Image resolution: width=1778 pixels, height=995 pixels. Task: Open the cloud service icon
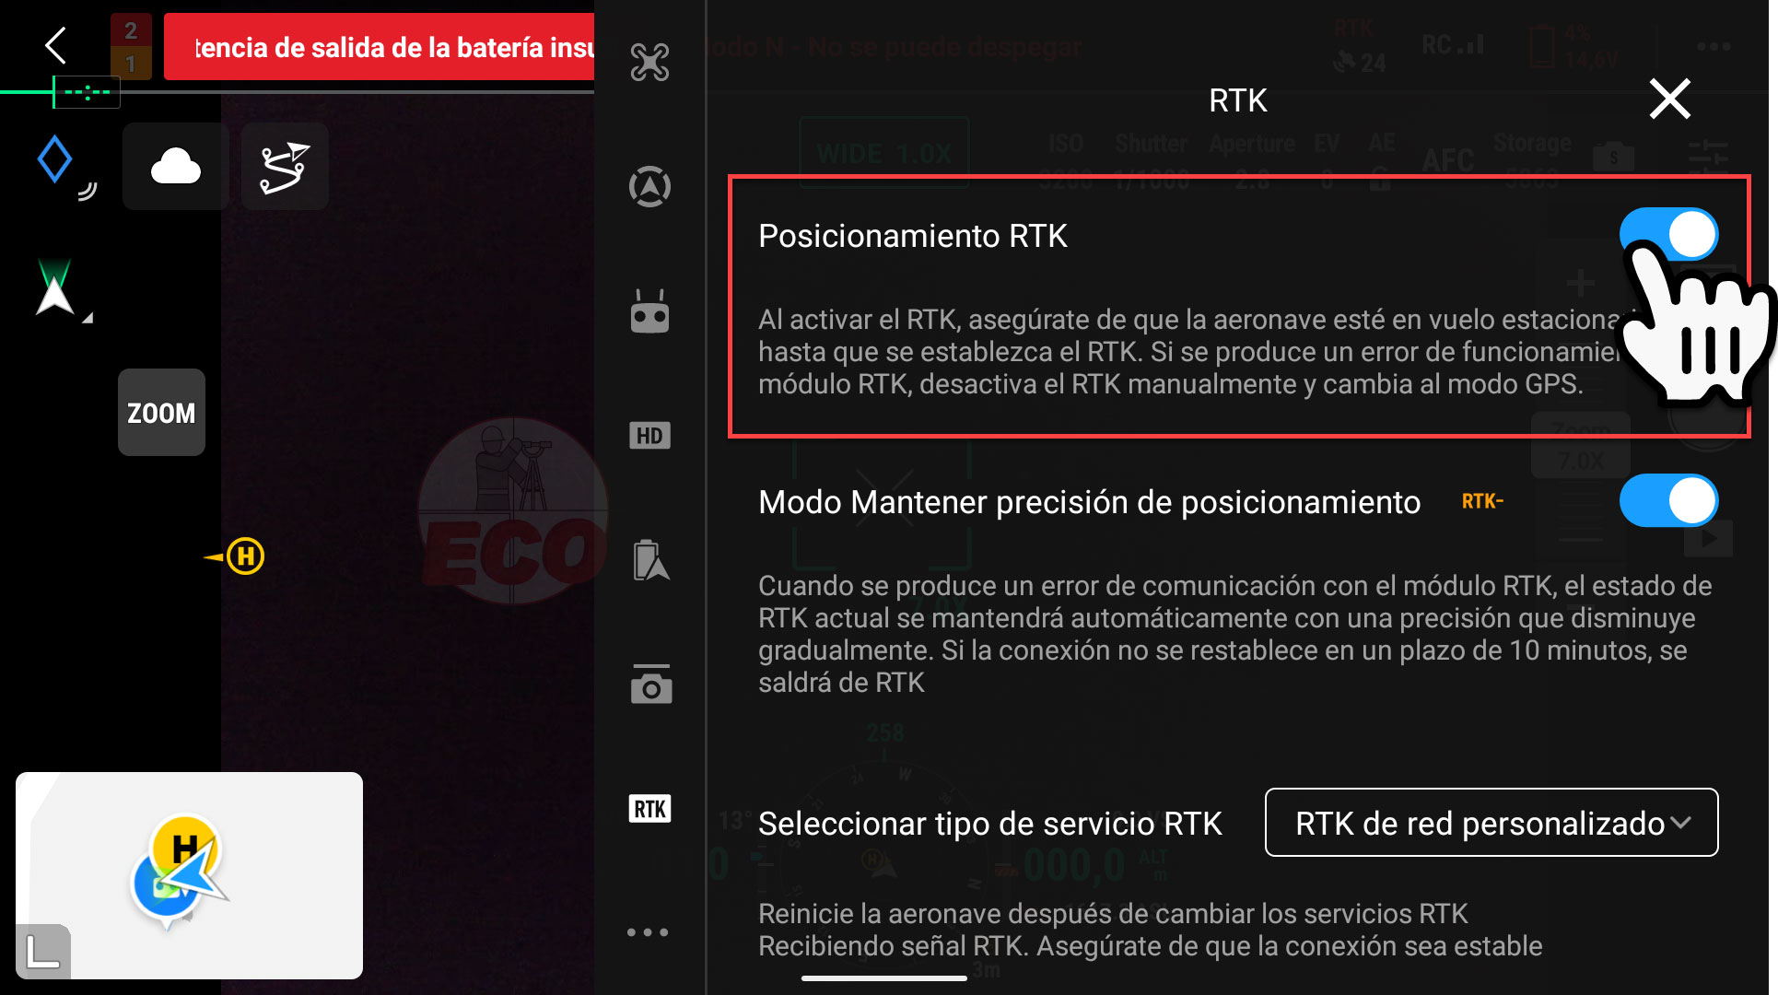click(x=175, y=167)
